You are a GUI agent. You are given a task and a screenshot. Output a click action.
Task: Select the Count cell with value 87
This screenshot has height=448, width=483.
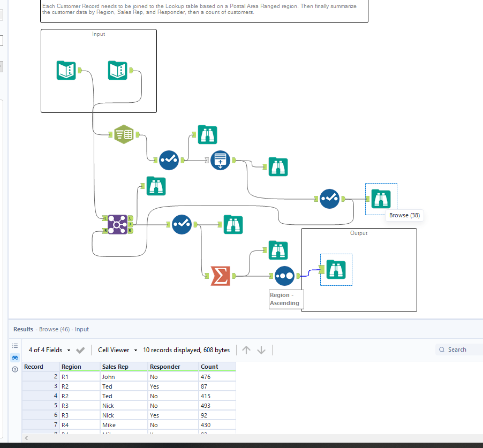(217, 386)
